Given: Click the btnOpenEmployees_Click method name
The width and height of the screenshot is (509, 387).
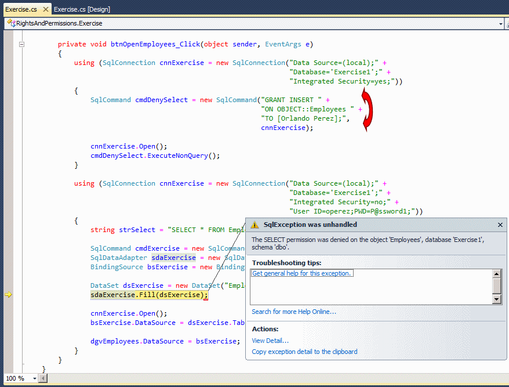Looking at the screenshot, I should (155, 44).
